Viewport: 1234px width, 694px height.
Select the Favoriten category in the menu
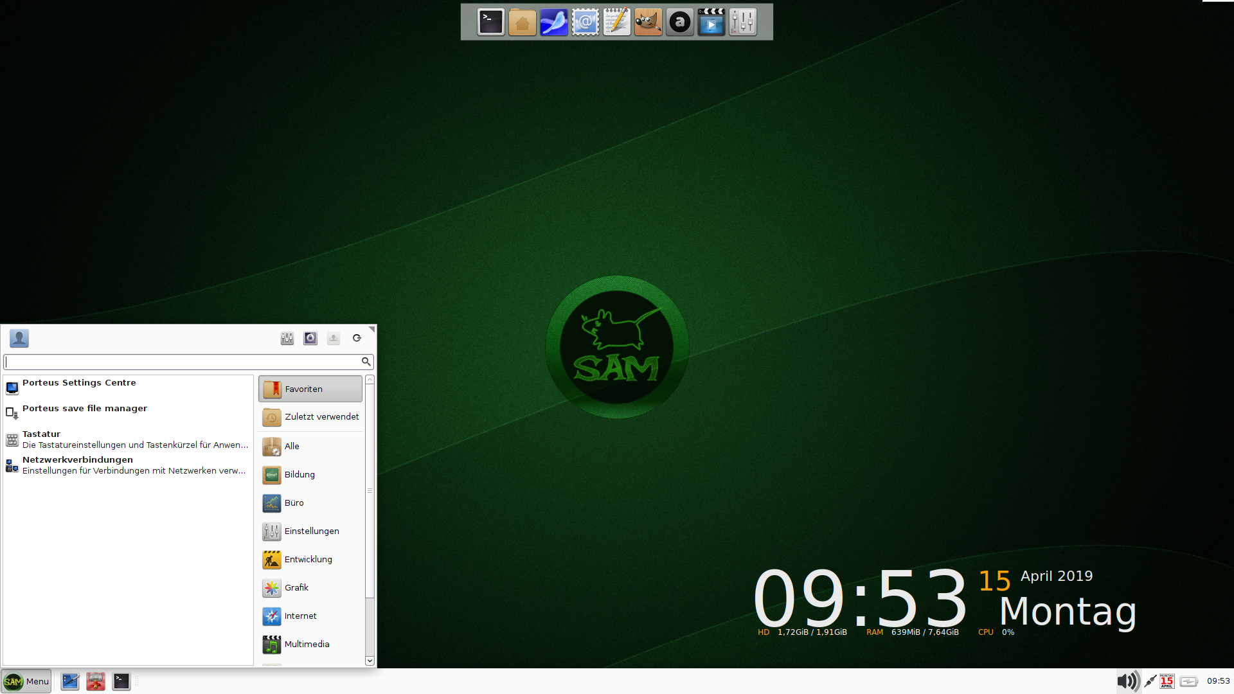310,388
